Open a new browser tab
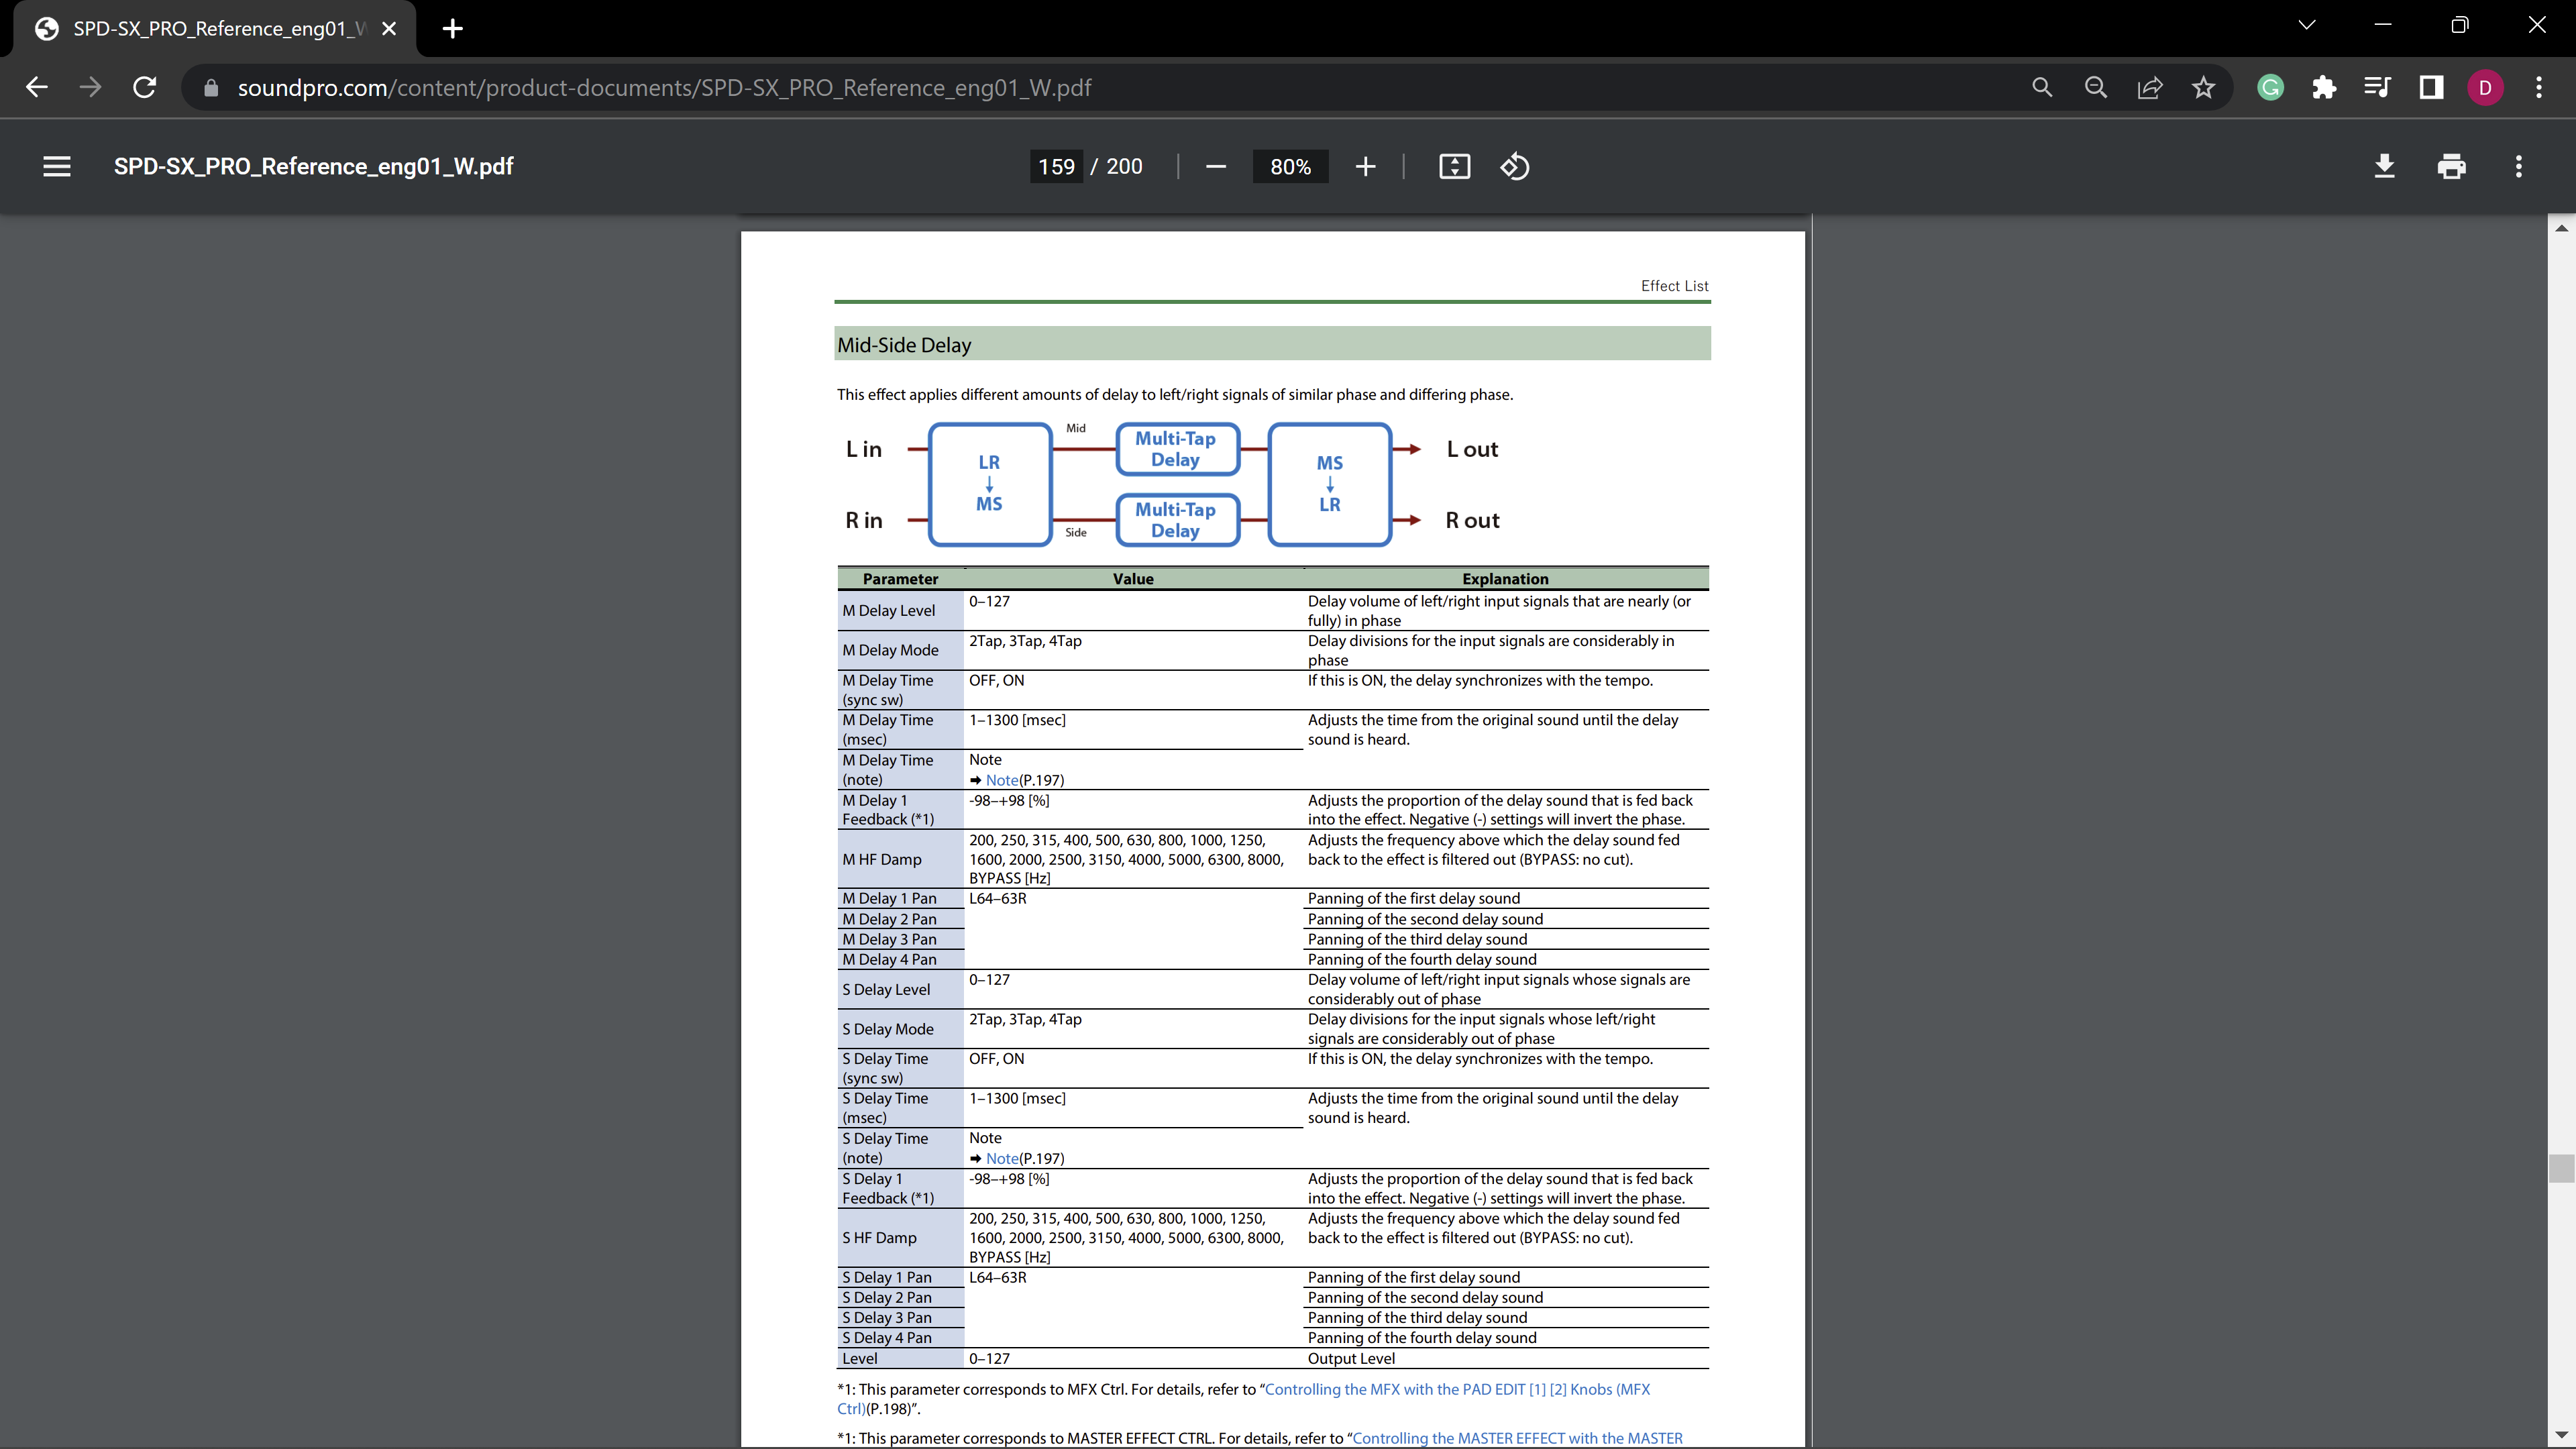2576x1449 pixels. (x=453, y=28)
